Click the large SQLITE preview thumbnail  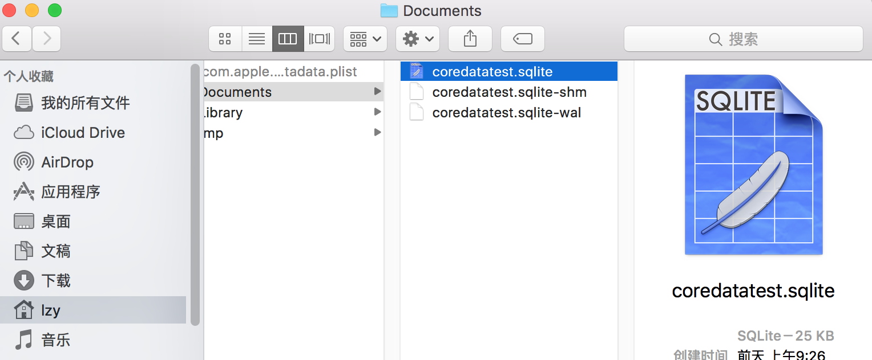[x=753, y=165]
